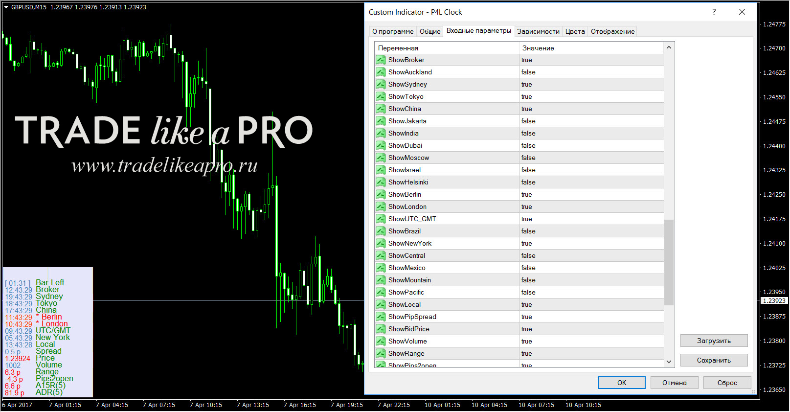Open the GBPUSD,M15 chart menu triangle

(x=6, y=7)
